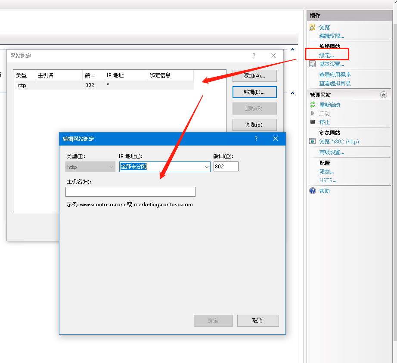Click the 取消 button in edit dialog
The width and height of the screenshot is (397, 363).
pyautogui.click(x=258, y=320)
